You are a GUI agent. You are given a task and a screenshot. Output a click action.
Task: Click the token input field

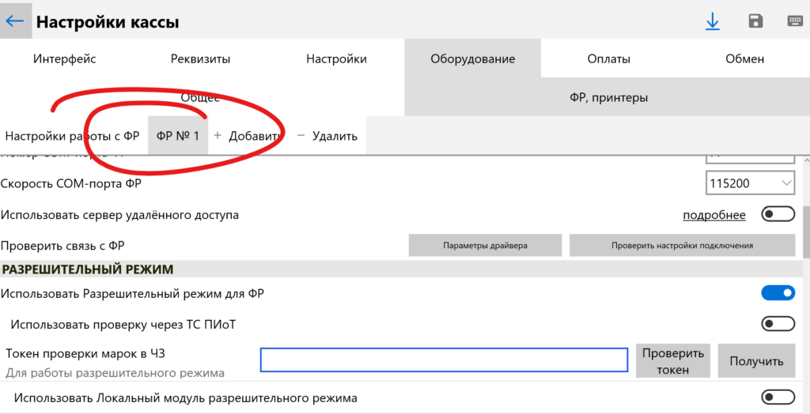[x=445, y=360]
